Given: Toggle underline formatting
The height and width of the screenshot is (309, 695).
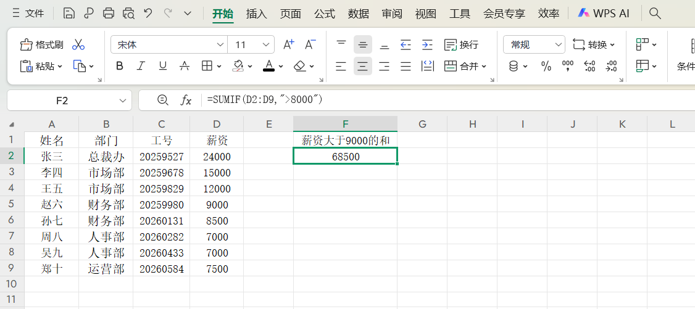Looking at the screenshot, I should click(162, 66).
